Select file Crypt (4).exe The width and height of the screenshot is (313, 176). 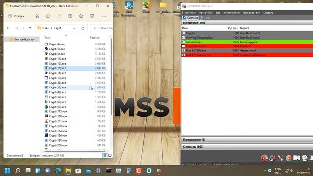75,44
